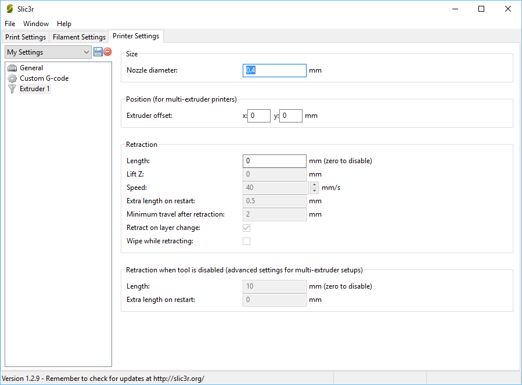
Task: Click Minimum travel after retraction field
Action: pyautogui.click(x=274, y=214)
